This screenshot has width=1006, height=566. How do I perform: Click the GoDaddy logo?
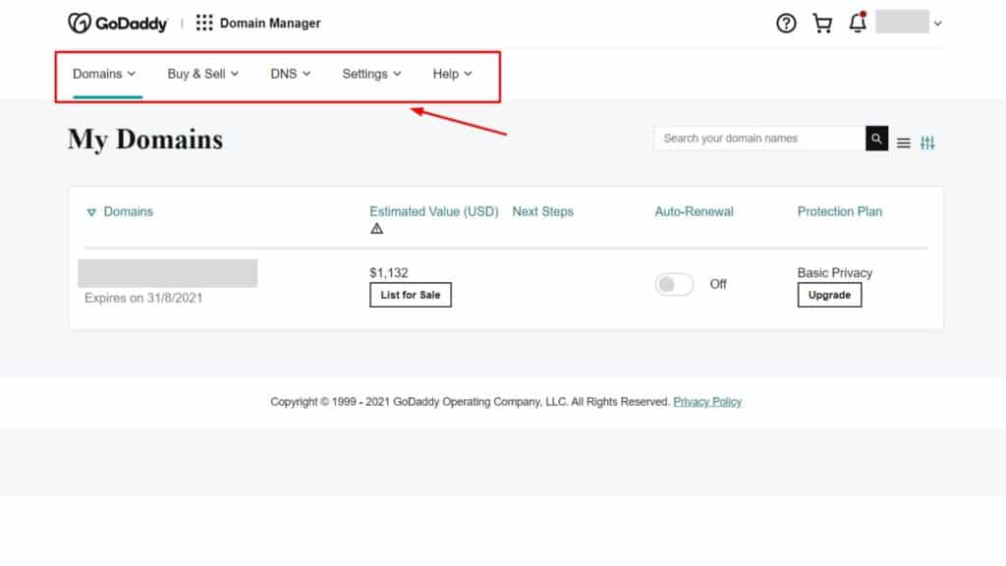pos(118,23)
